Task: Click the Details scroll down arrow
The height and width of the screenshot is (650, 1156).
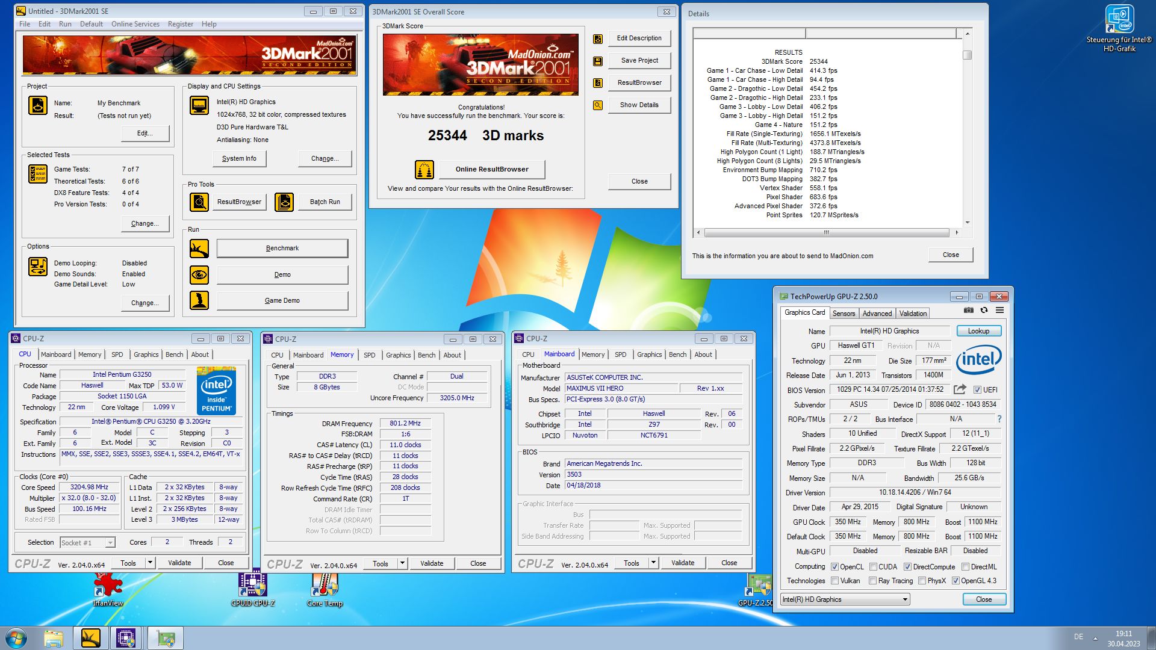Action: tap(967, 223)
